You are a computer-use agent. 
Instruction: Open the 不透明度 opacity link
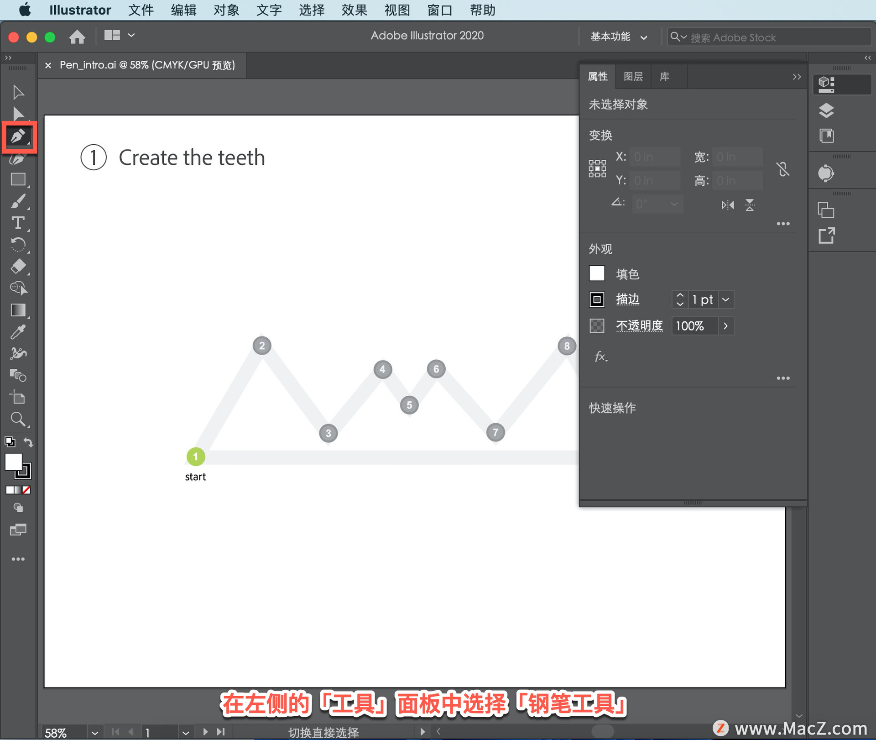click(x=639, y=326)
